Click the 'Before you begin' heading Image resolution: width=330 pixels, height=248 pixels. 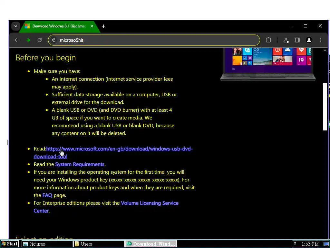[46, 58]
